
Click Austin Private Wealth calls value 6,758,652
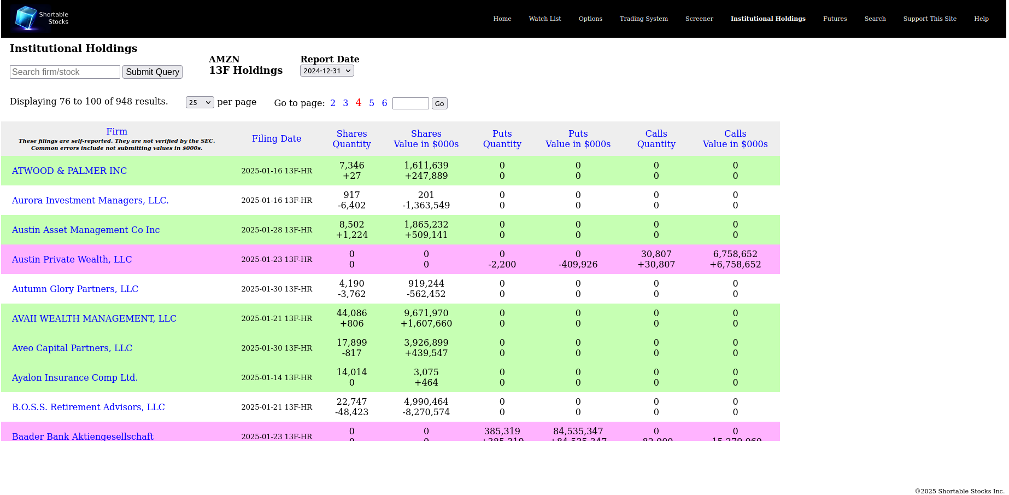coord(735,254)
